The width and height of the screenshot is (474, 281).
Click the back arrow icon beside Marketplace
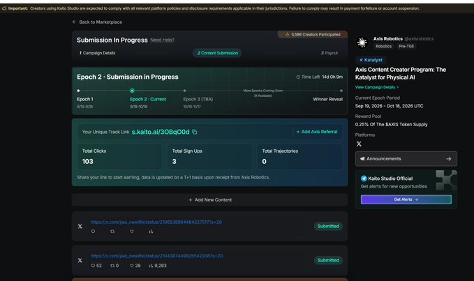click(74, 22)
